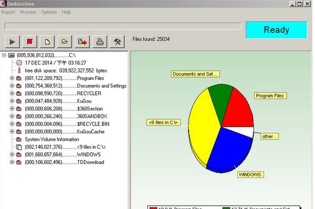Screen dimensions: 315x209
Task: Start the disk scan with the play button
Action: click(x=12, y=41)
